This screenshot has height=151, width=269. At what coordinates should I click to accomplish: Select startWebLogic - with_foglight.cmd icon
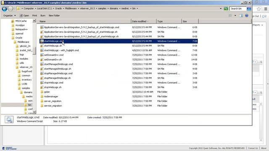(42, 50)
